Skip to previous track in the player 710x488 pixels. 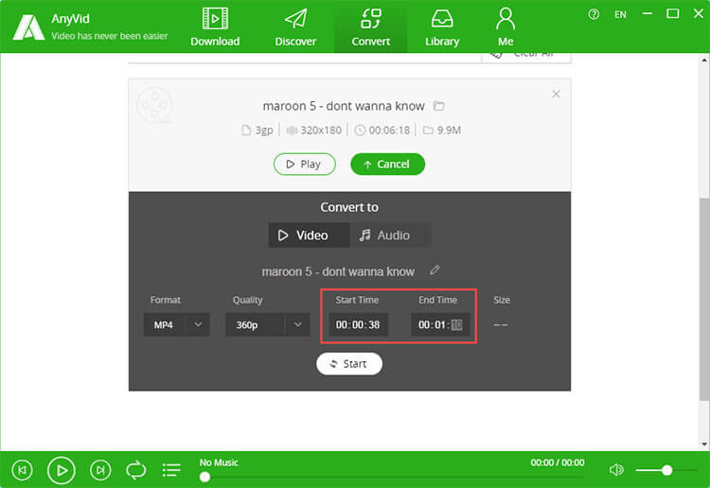click(22, 470)
